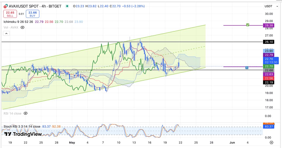
Task: Collapse the indicator legend with chevron
Action: click(6, 33)
